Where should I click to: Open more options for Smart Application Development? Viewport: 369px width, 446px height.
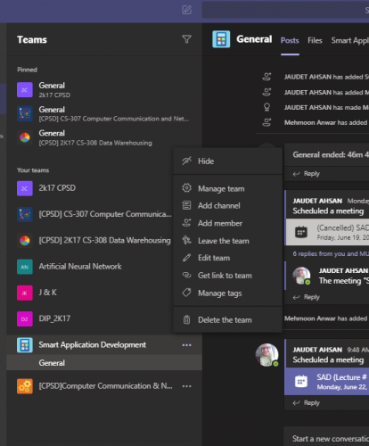coord(186,345)
